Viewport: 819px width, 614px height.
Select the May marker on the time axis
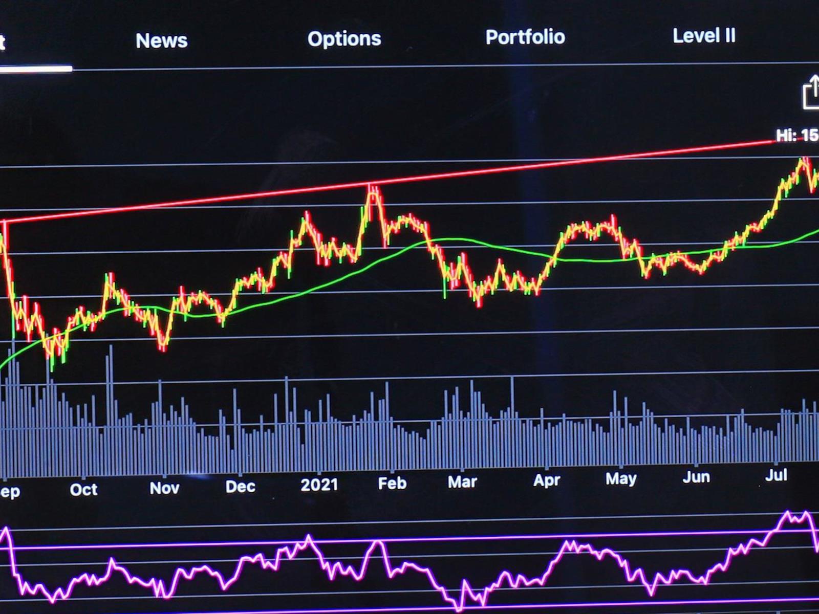[x=621, y=479]
